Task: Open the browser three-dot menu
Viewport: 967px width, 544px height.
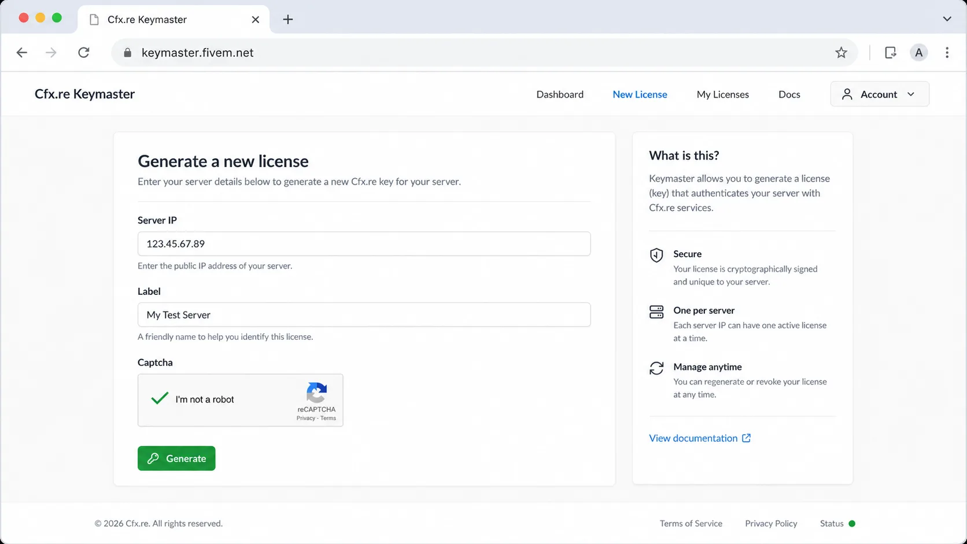Action: (947, 53)
